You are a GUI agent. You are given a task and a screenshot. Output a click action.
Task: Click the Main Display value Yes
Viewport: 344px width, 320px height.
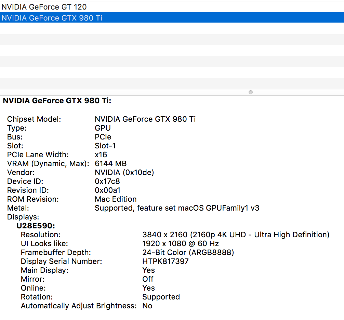click(148, 270)
